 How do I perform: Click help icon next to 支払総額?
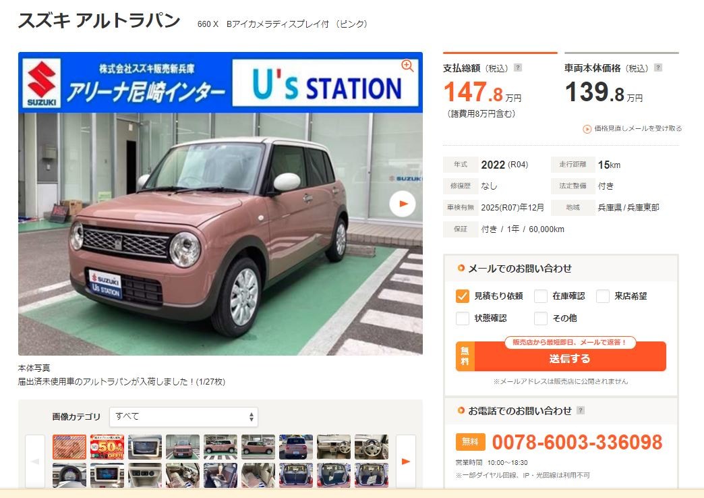[518, 67]
